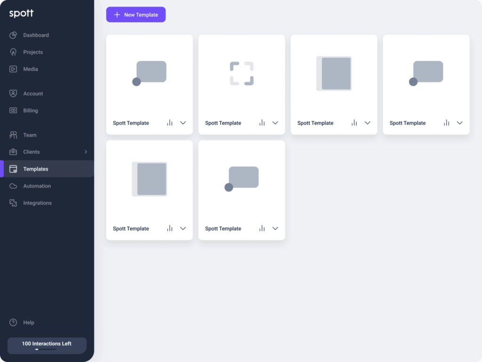Click 'Spott Template' title of fourth top-row card

pos(407,123)
